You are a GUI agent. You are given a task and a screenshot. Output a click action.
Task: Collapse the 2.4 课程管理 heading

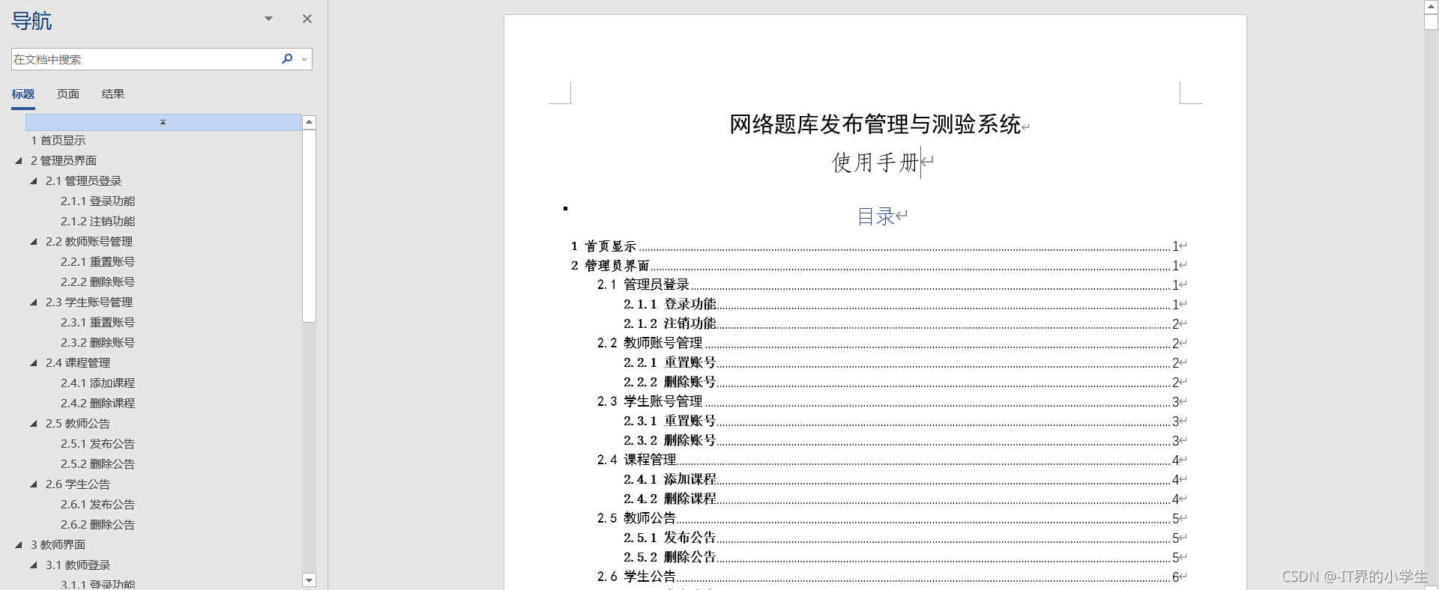click(34, 362)
